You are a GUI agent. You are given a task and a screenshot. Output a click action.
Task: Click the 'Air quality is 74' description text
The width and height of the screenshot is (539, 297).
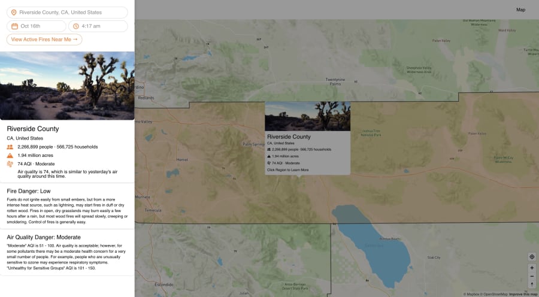point(67,174)
